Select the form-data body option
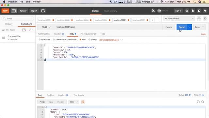The width and height of the screenshot is (209, 118). coord(40,40)
